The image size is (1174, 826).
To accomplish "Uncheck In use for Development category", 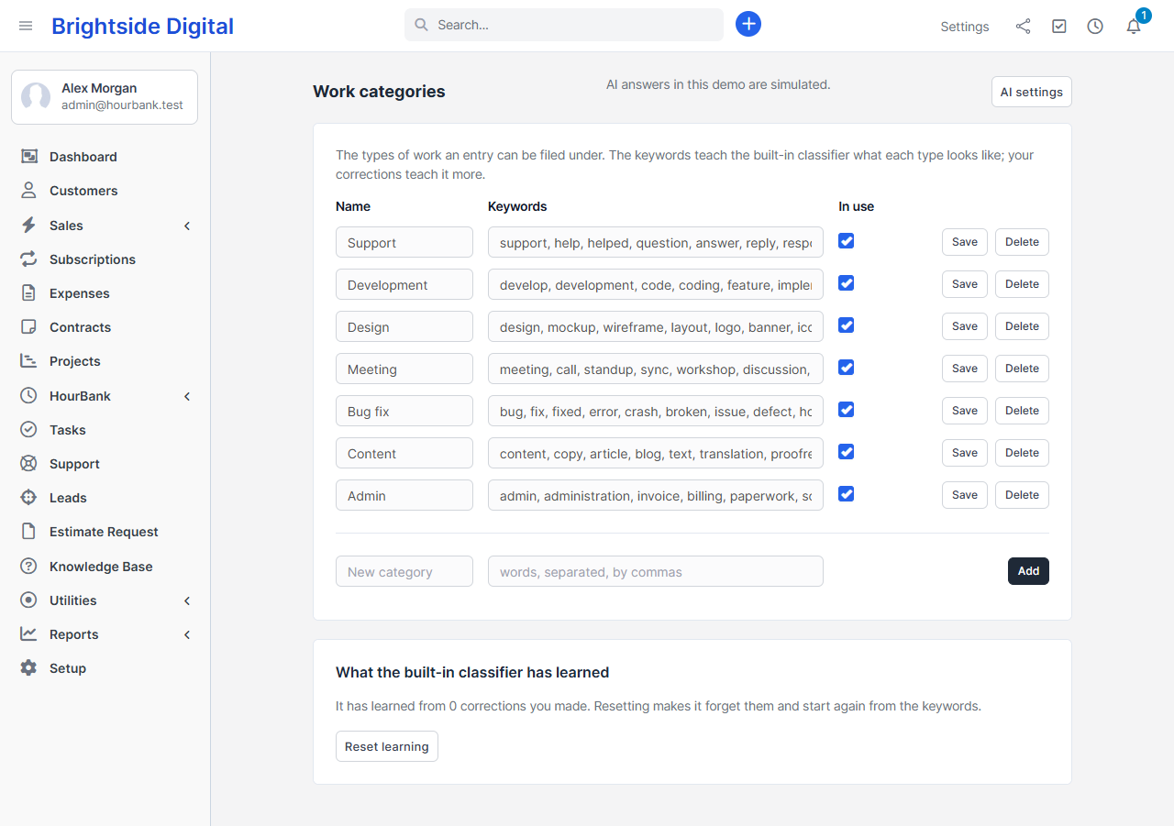I will tap(847, 283).
